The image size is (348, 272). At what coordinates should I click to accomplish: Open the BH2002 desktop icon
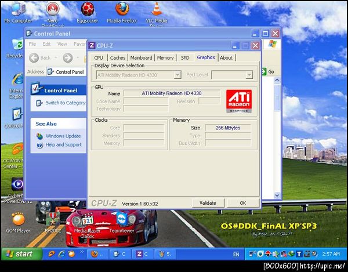pyautogui.click(x=52, y=219)
